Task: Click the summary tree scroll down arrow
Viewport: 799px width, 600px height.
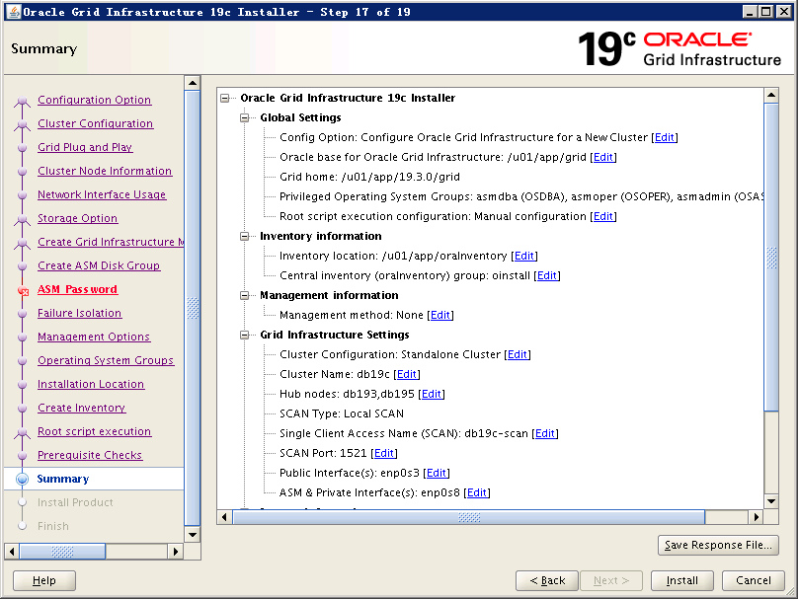Action: tap(771, 501)
